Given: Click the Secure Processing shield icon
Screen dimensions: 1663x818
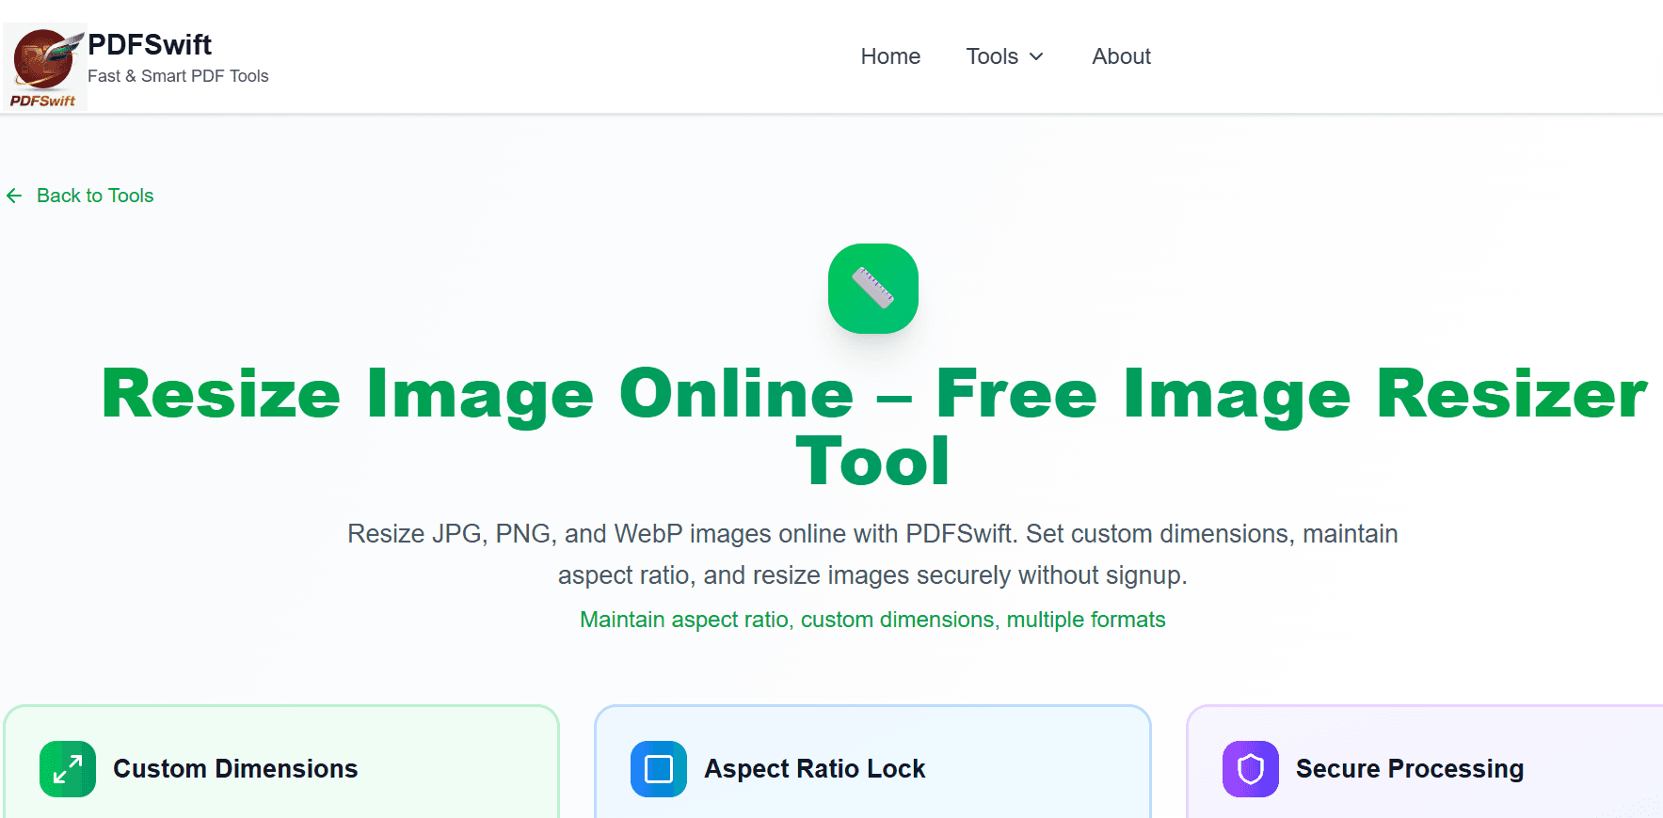Looking at the screenshot, I should click(x=1251, y=769).
